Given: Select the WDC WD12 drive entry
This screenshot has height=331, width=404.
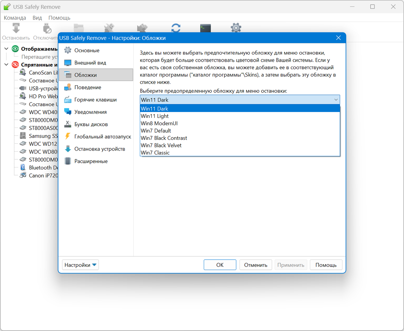Looking at the screenshot, I should coord(43,144).
